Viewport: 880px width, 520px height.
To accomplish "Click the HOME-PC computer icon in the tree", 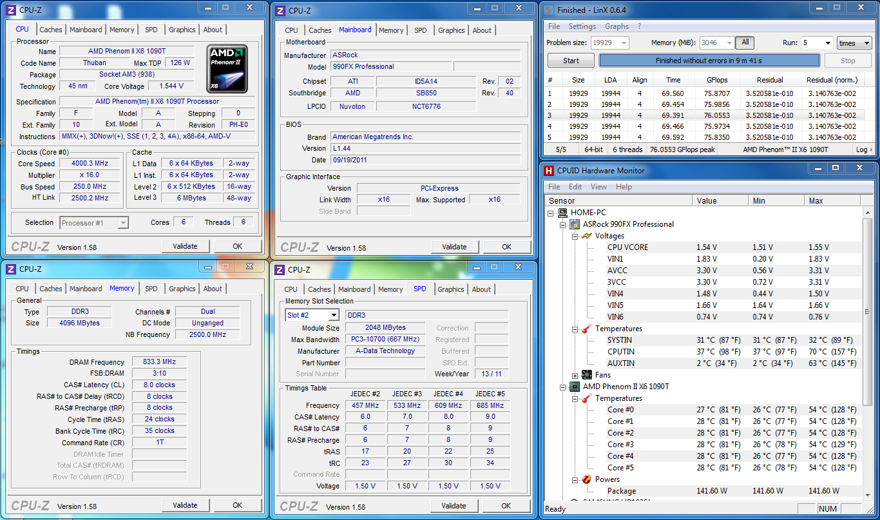I will click(x=562, y=213).
